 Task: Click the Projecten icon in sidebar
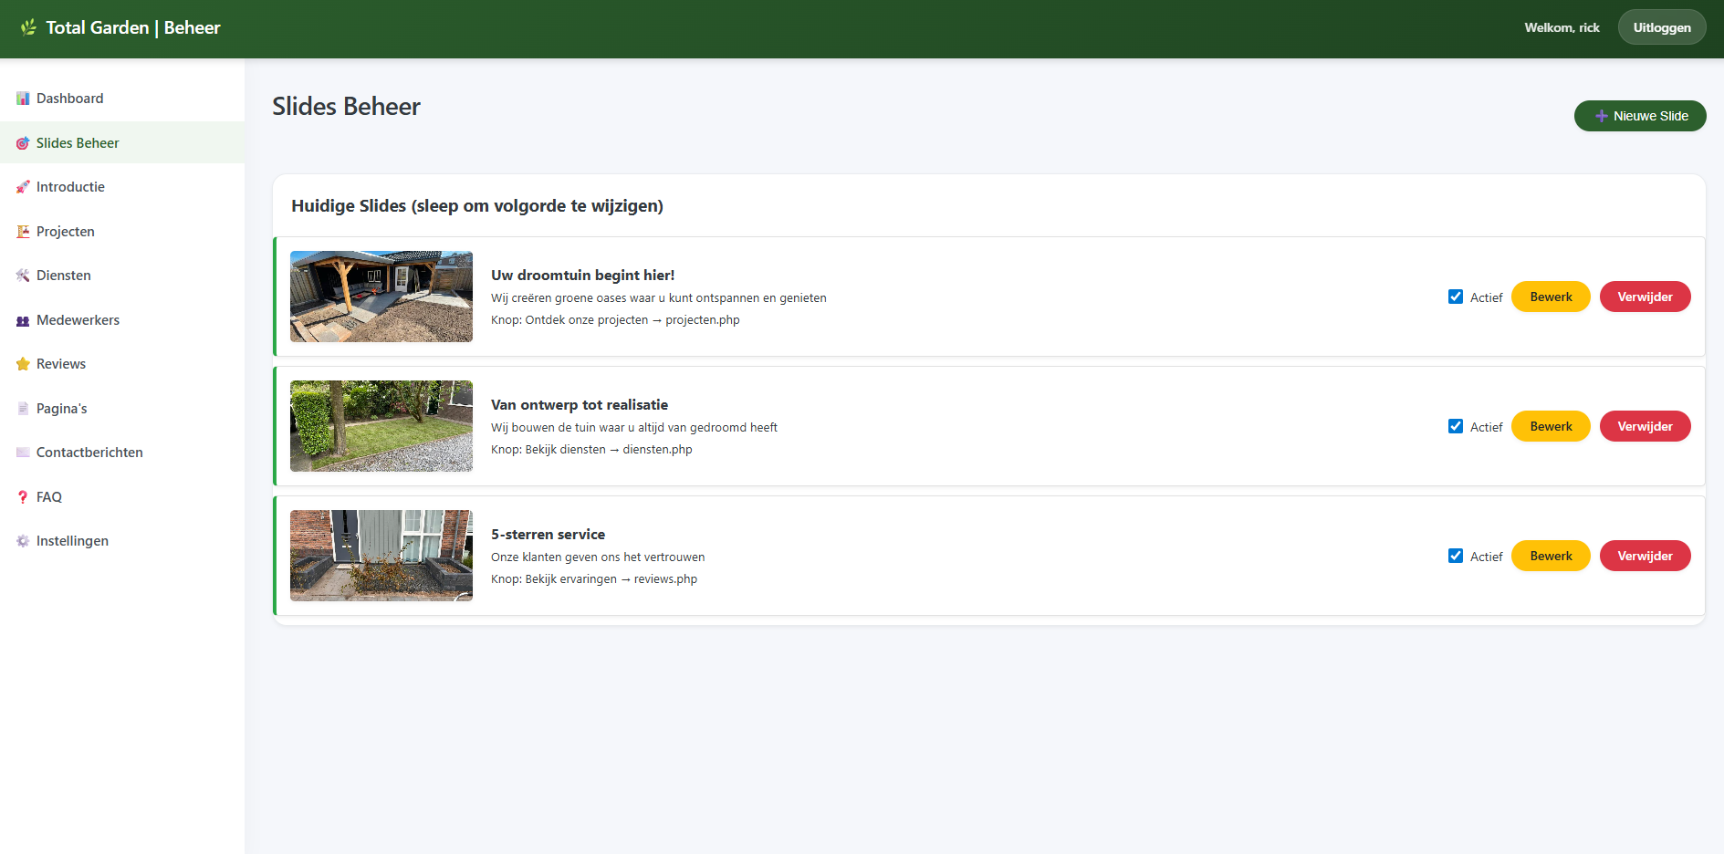(23, 232)
